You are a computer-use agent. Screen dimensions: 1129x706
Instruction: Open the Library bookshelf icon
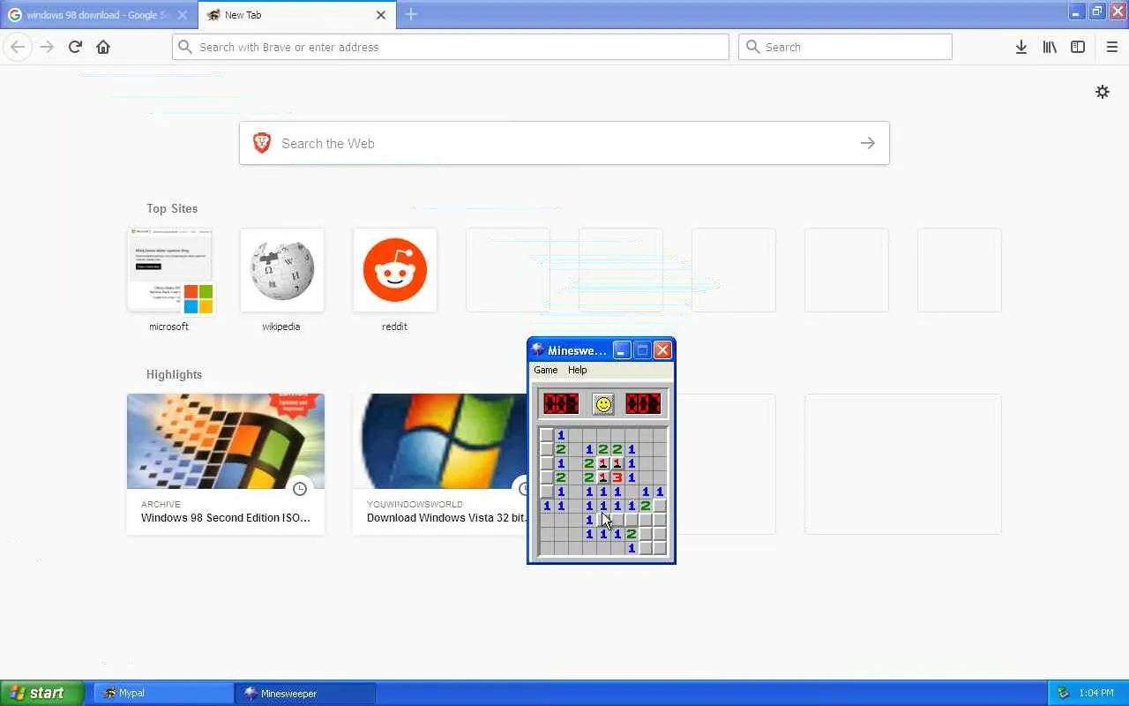1050,47
